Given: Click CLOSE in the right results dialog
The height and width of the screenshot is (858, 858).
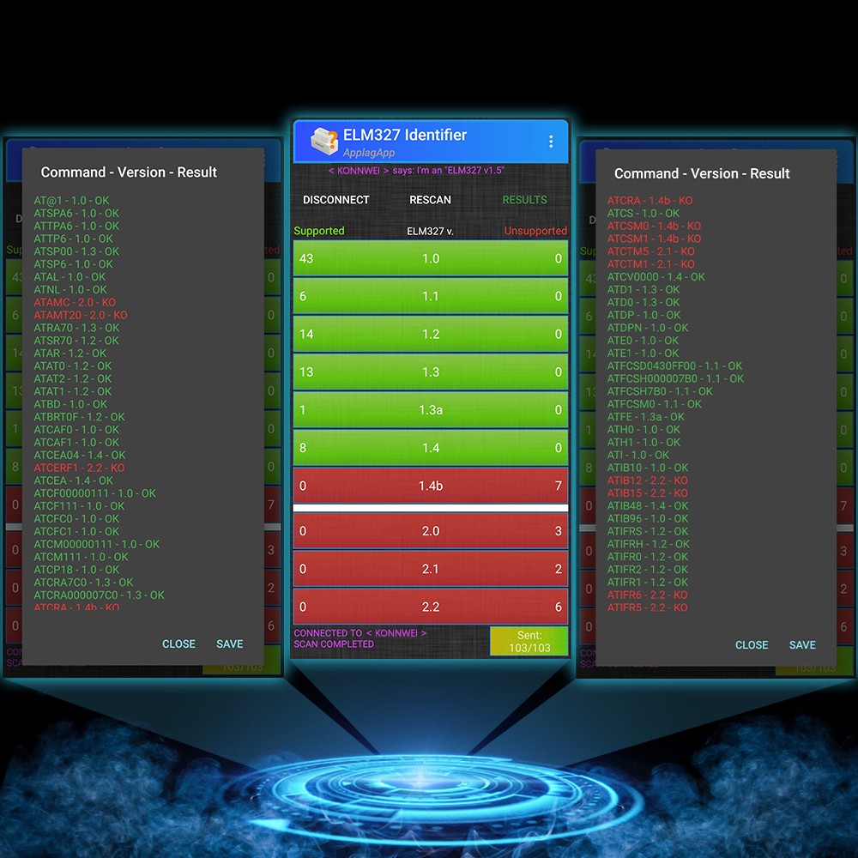Looking at the screenshot, I should pos(752,645).
